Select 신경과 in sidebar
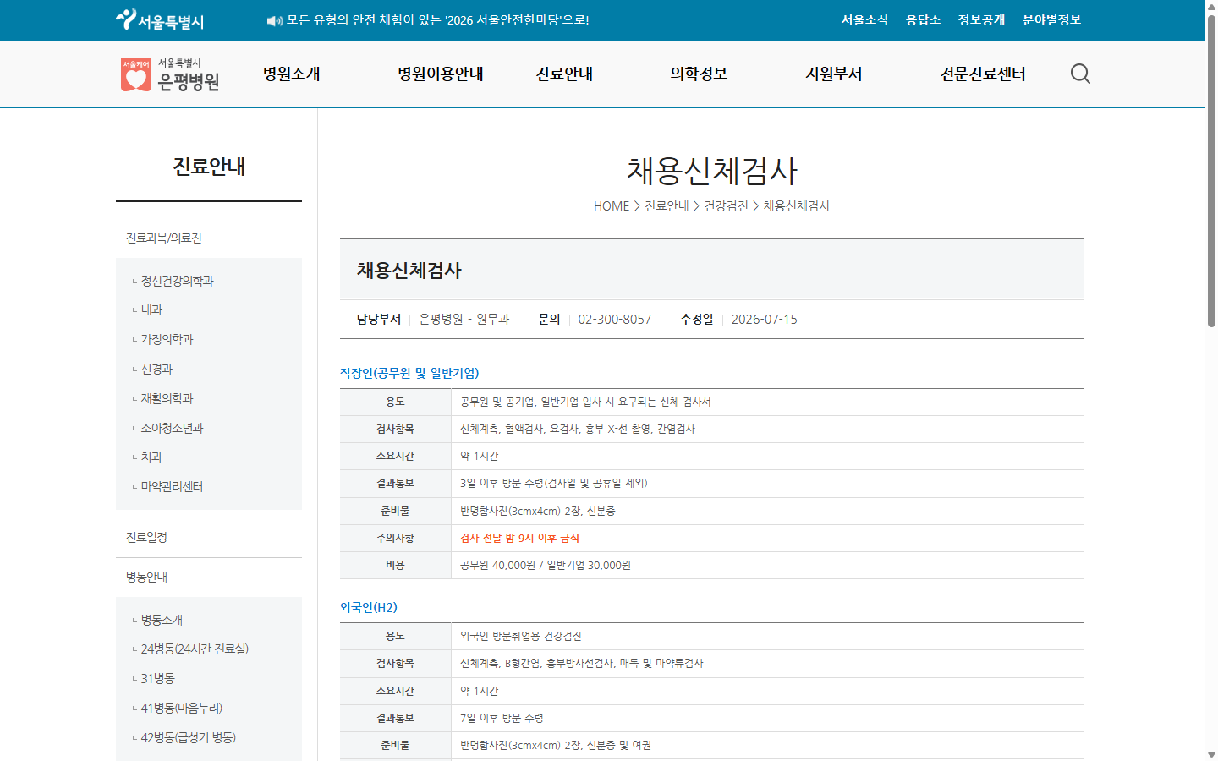1218x761 pixels. (156, 369)
